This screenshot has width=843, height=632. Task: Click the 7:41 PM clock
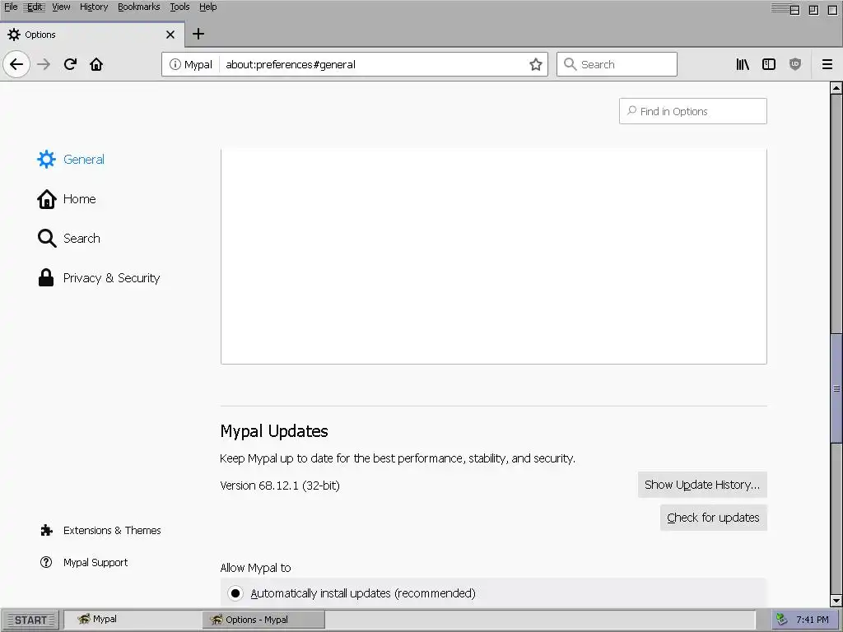pos(813,620)
